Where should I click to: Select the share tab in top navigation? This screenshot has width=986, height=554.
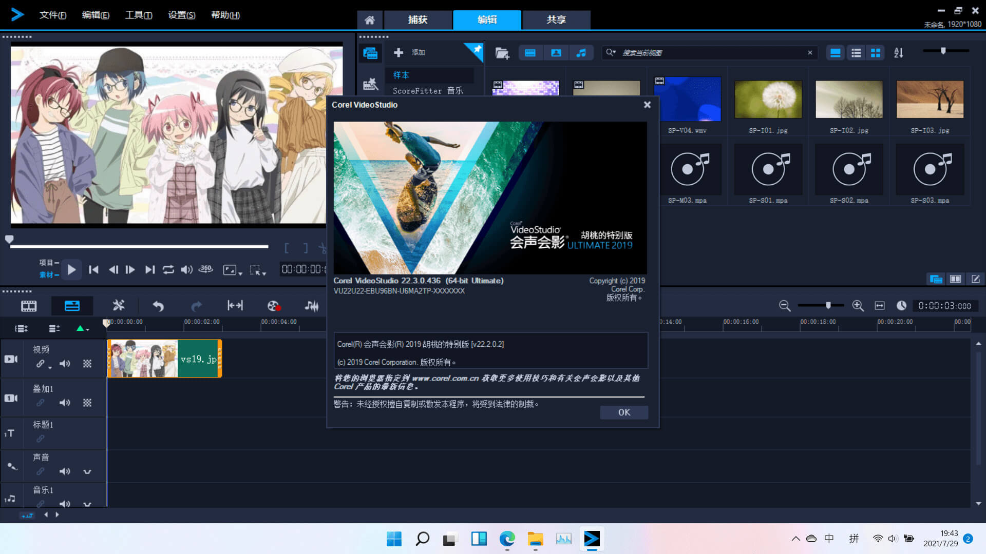(x=555, y=19)
